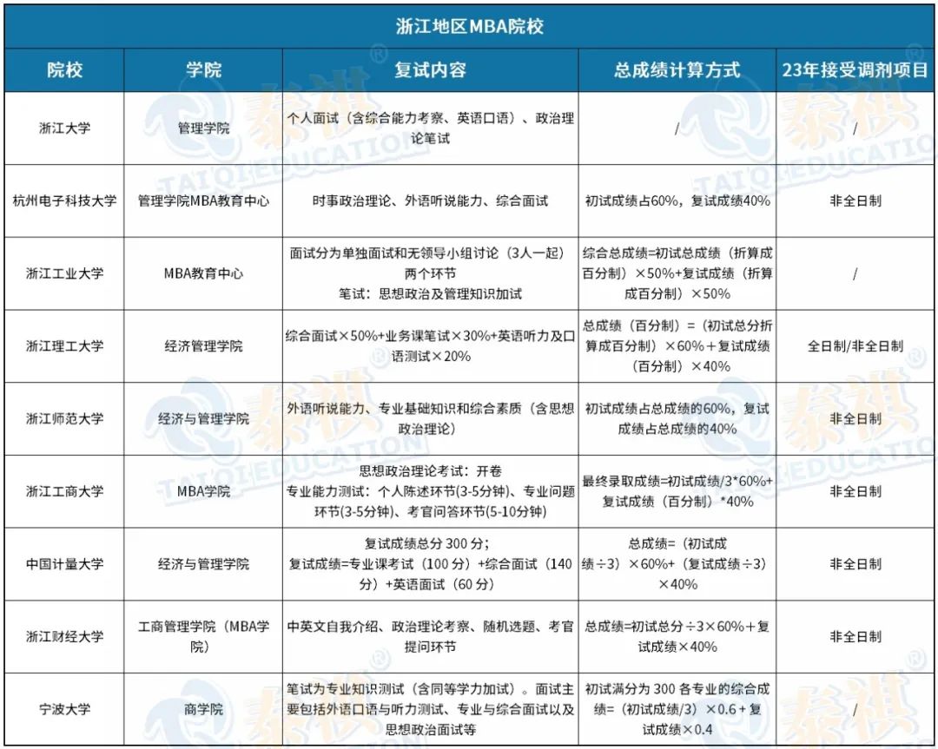The width and height of the screenshot is (938, 749).
Task: Select the 院校 column header
Action: pos(64,70)
